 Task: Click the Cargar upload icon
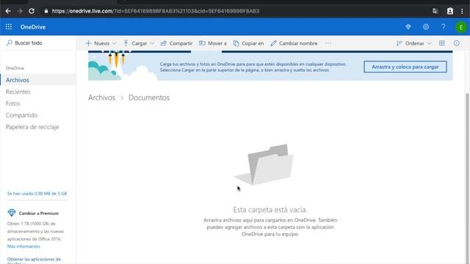coord(126,43)
